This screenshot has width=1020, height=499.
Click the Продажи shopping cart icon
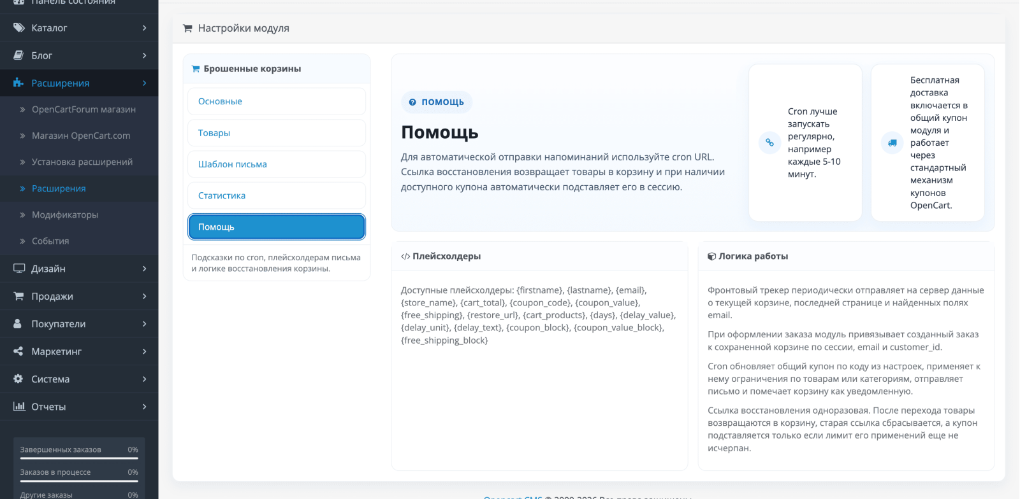[19, 296]
